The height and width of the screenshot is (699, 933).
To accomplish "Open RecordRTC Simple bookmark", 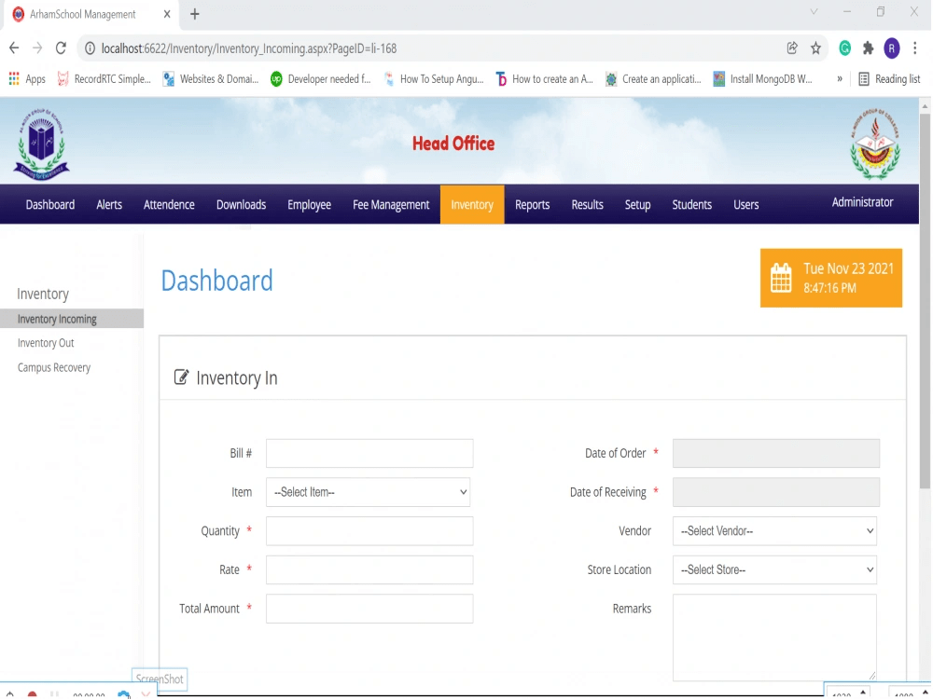I will tap(104, 79).
